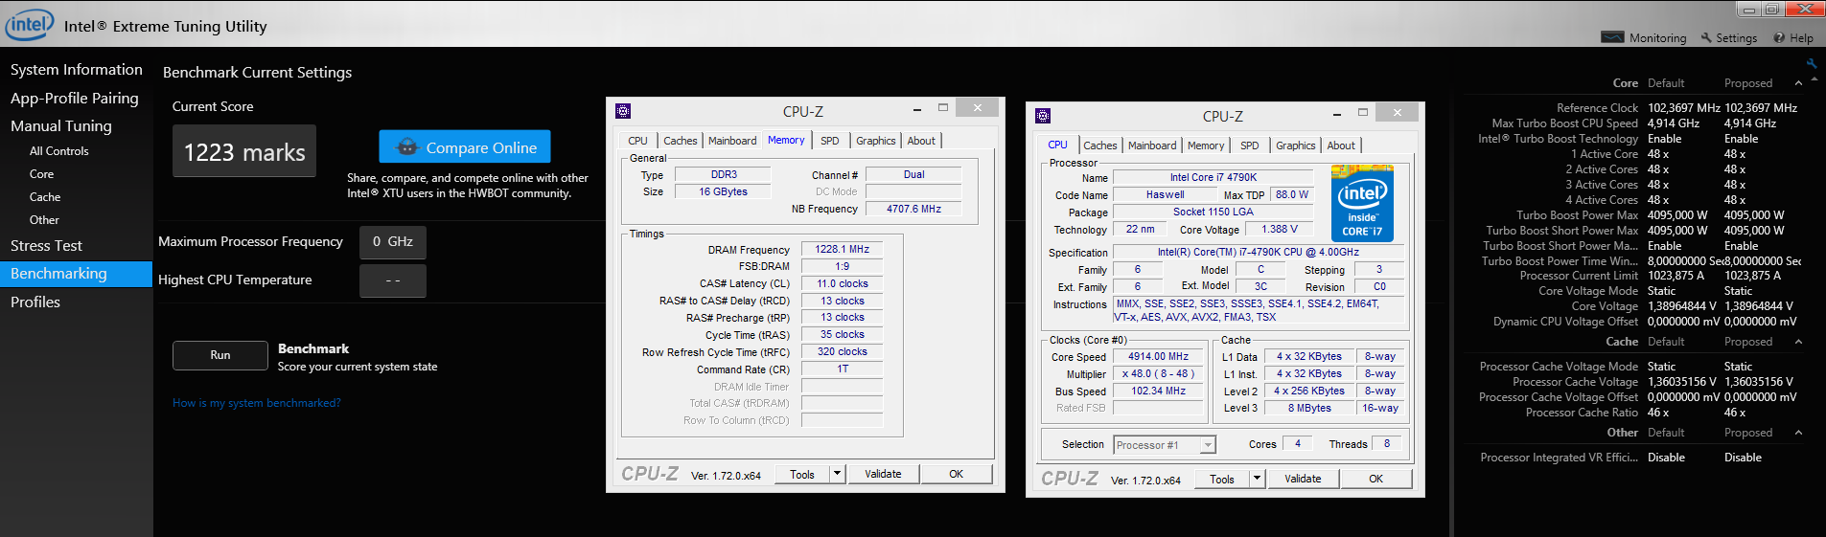Screen dimensions: 1826x537
Task: Click OK in processor CPU-Z window
Action: [1375, 478]
